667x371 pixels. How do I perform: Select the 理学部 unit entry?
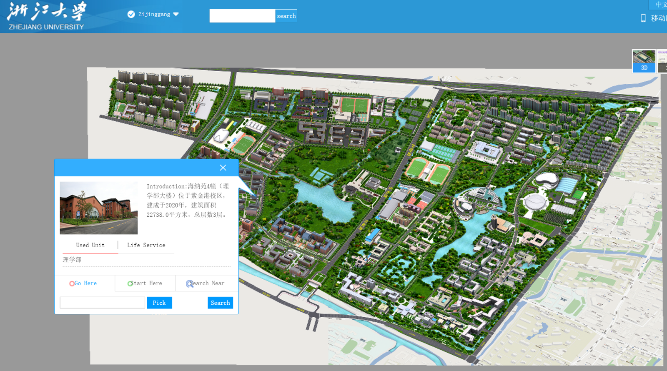point(72,260)
